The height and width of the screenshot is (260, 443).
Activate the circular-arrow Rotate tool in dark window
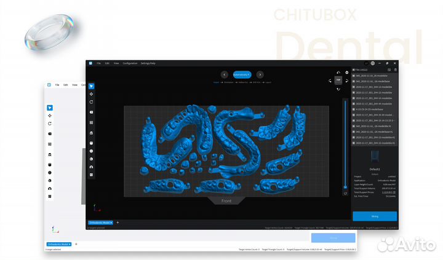point(91,102)
